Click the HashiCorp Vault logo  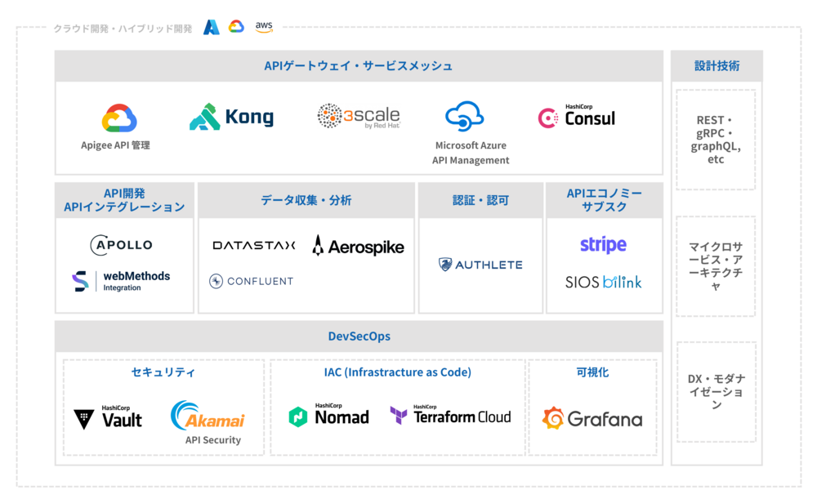(x=108, y=417)
